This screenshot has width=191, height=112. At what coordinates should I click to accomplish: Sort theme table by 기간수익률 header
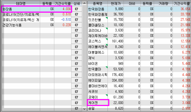(63, 3)
